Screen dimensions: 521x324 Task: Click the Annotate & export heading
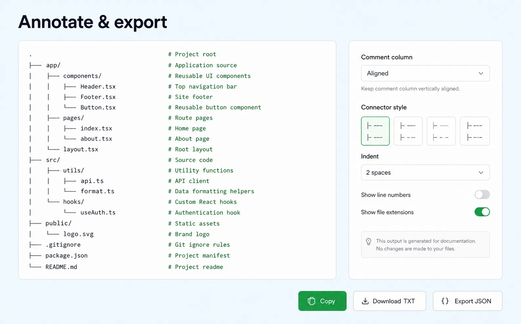point(92,22)
